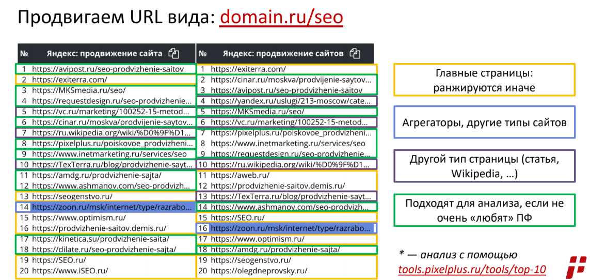Image resolution: width=590 pixels, height=280 pixels.
Task: Open the tools.pixelplus.ru/tools/top-10 link
Action: coord(472,269)
